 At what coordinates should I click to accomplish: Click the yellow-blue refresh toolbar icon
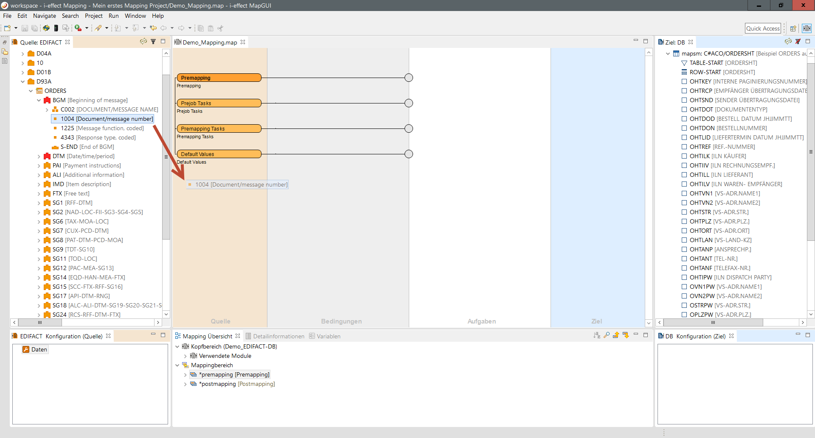point(46,28)
